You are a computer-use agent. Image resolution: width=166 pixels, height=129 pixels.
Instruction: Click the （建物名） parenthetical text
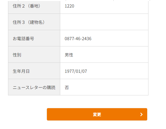pyautogui.click(x=35, y=22)
